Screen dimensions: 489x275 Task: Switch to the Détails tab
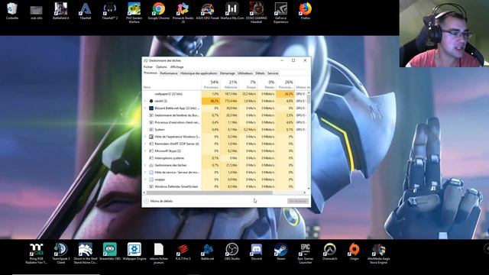pyautogui.click(x=260, y=73)
